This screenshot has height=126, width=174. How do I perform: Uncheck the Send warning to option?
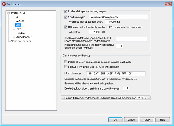coord(66,17)
